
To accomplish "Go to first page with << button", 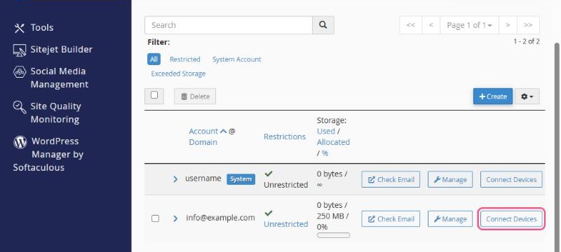I will tap(411, 25).
